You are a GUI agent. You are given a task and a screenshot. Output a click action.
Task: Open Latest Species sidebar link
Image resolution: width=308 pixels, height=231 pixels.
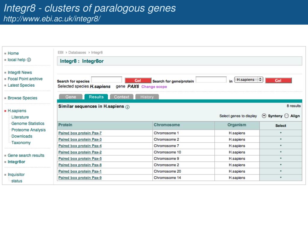click(21, 85)
